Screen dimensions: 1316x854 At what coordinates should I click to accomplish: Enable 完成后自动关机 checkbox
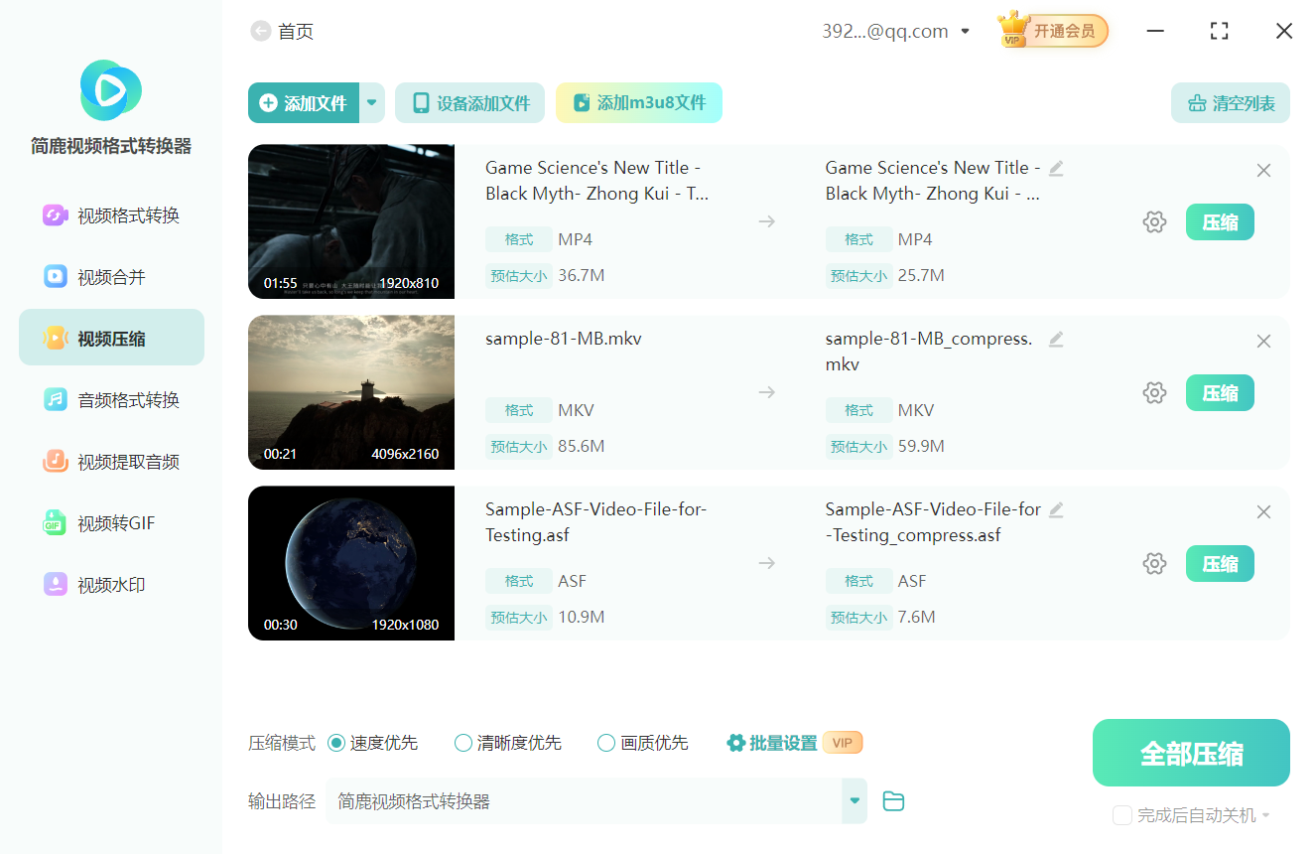pyautogui.click(x=1122, y=815)
